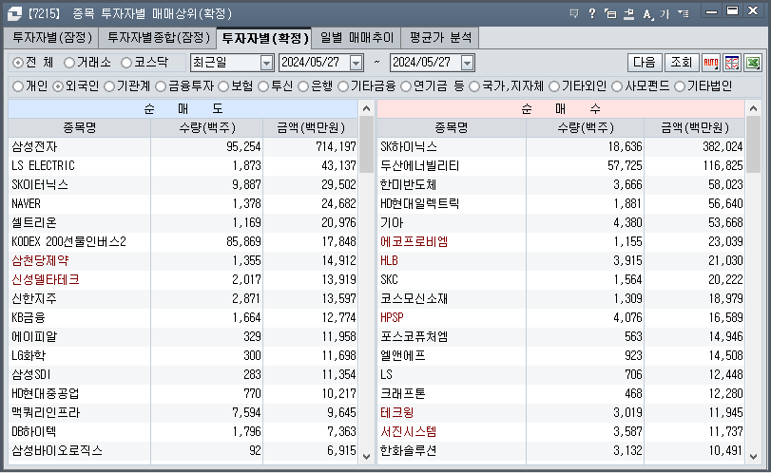Select 삼천당제약 in net sell list
This screenshot has width=771, height=473.
[183, 261]
